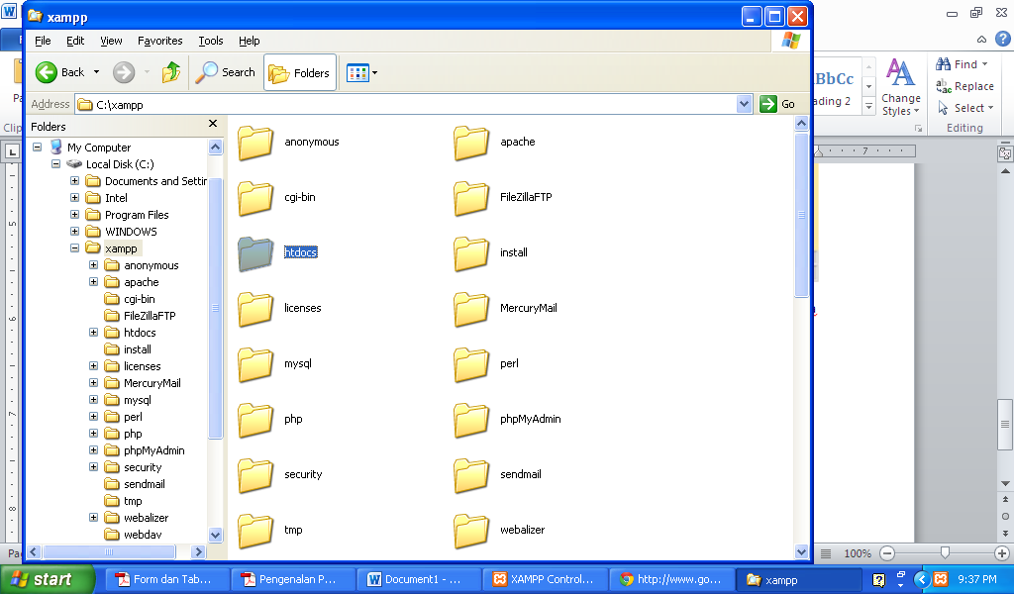Open the Help menu

coord(249,41)
